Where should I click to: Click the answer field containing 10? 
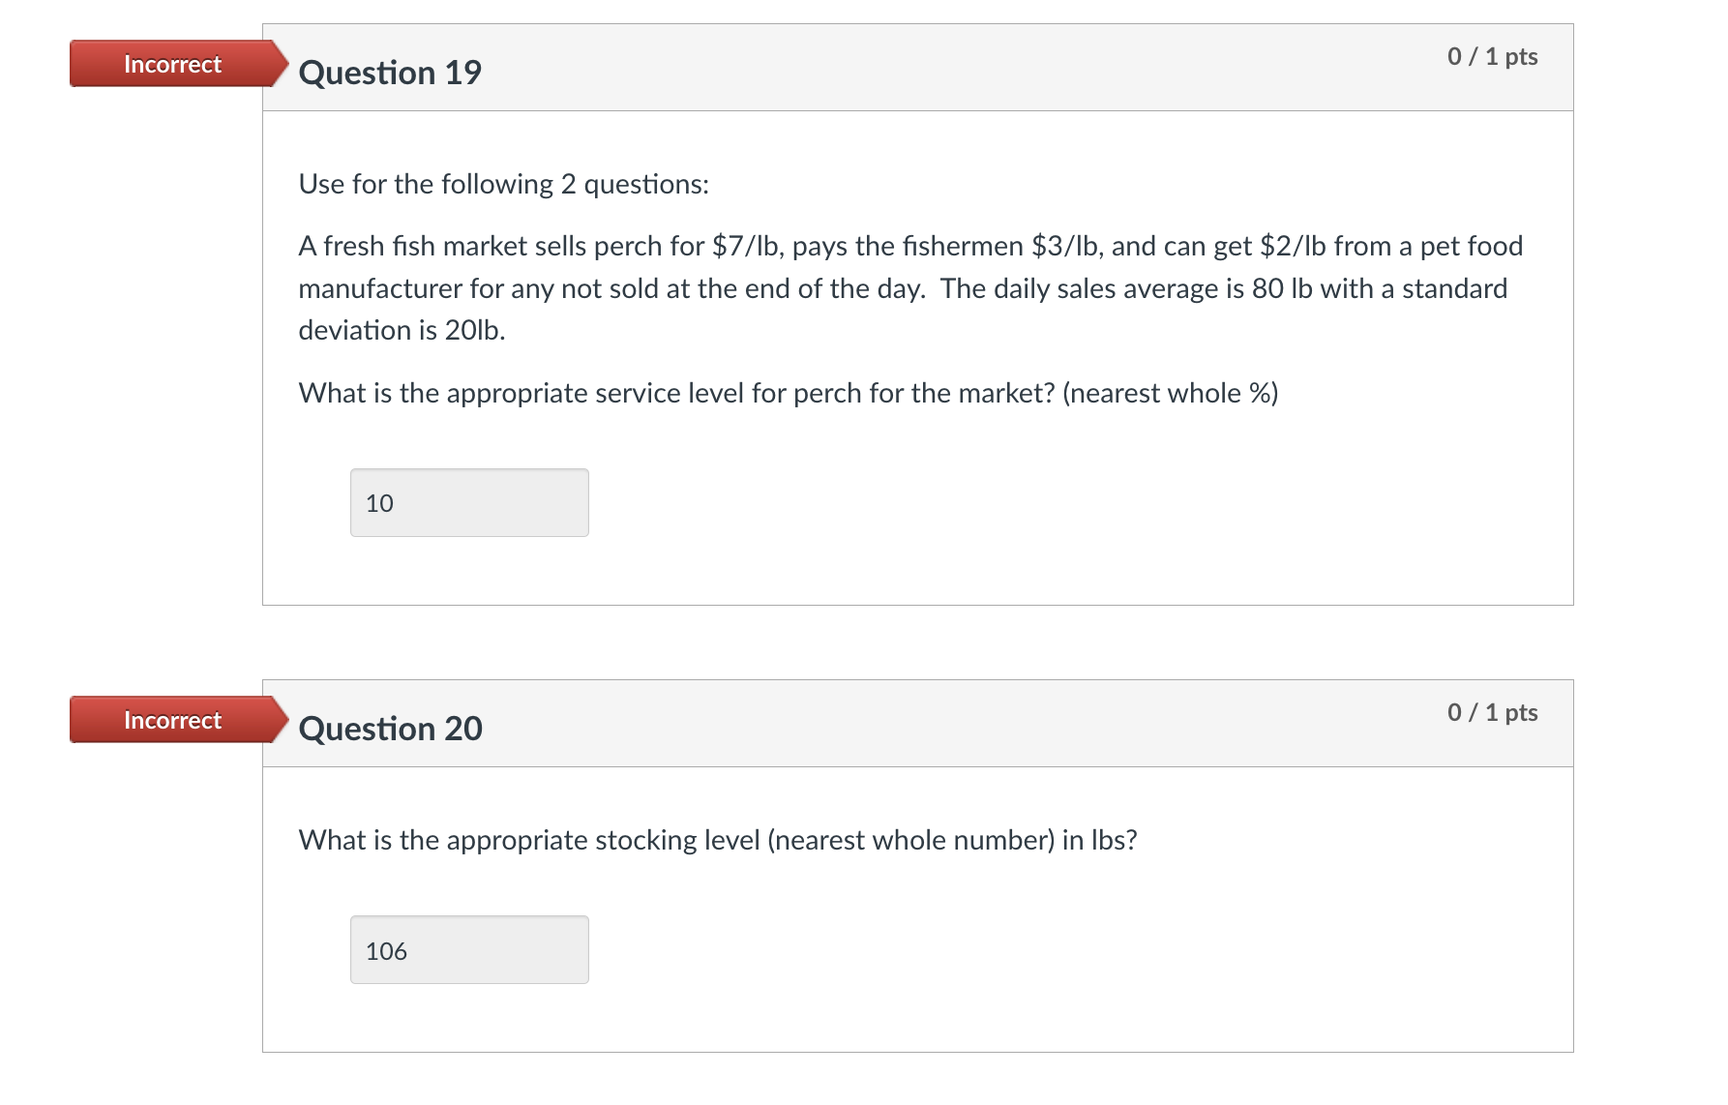pyautogui.click(x=469, y=503)
